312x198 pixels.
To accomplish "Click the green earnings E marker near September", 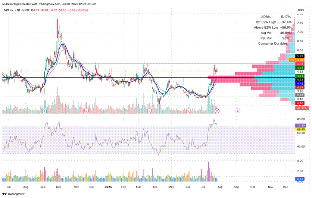I will point(44,111).
